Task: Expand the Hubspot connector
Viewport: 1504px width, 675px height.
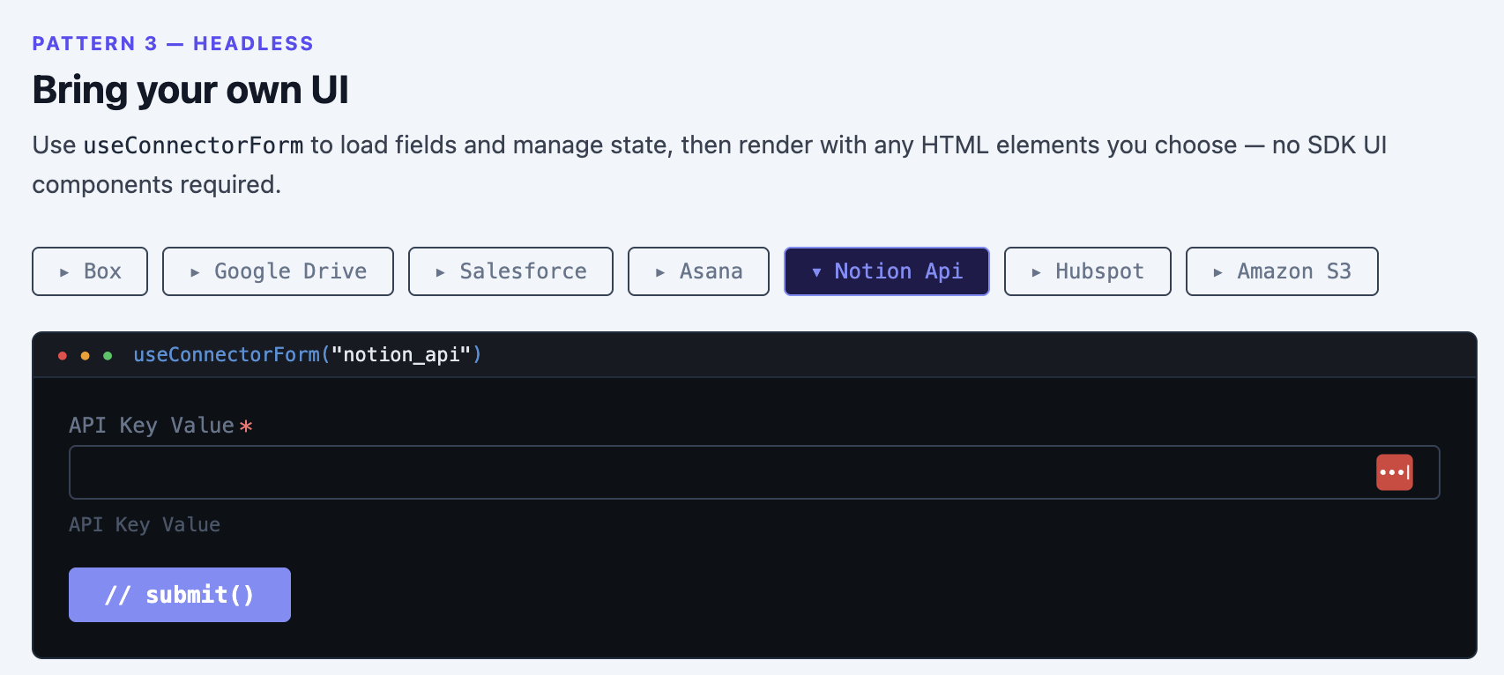Action: point(1088,271)
